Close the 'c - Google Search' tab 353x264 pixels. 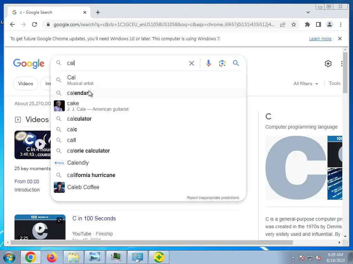[85, 12]
